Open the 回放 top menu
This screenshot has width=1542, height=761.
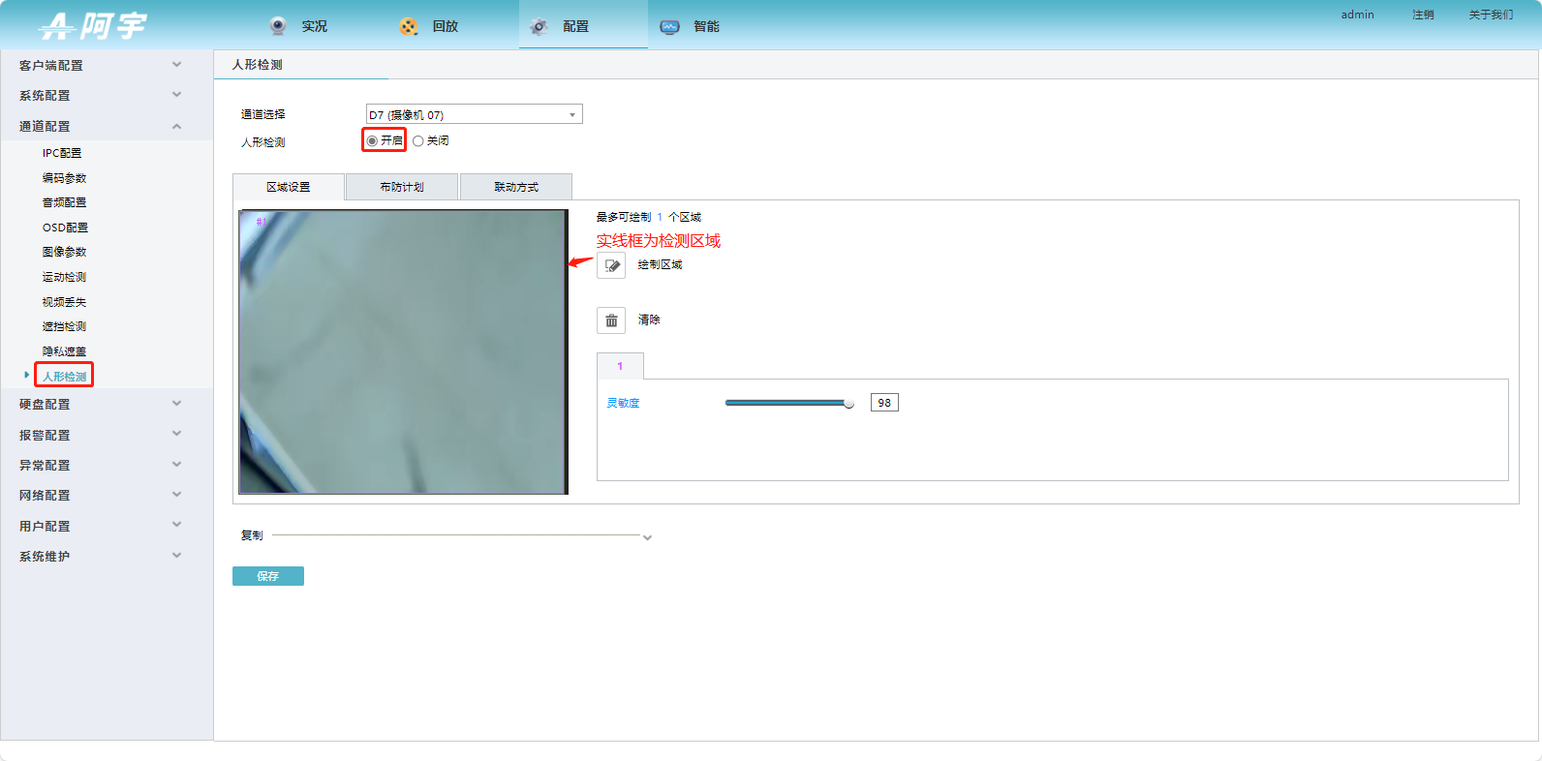(446, 26)
